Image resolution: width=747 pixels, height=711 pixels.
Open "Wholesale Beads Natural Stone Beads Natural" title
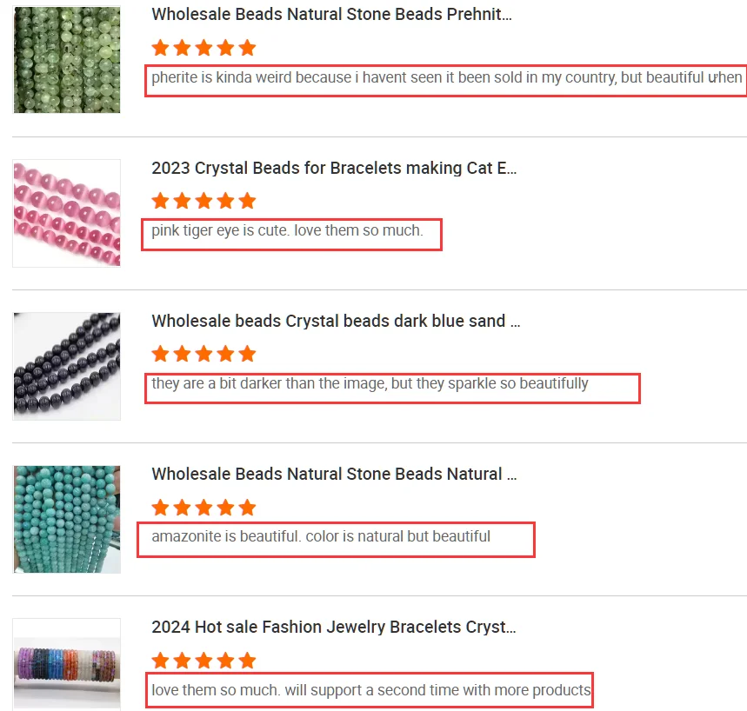334,474
